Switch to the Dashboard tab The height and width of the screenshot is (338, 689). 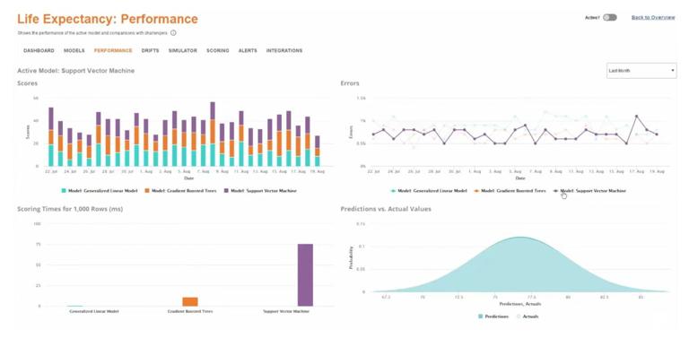click(x=39, y=51)
